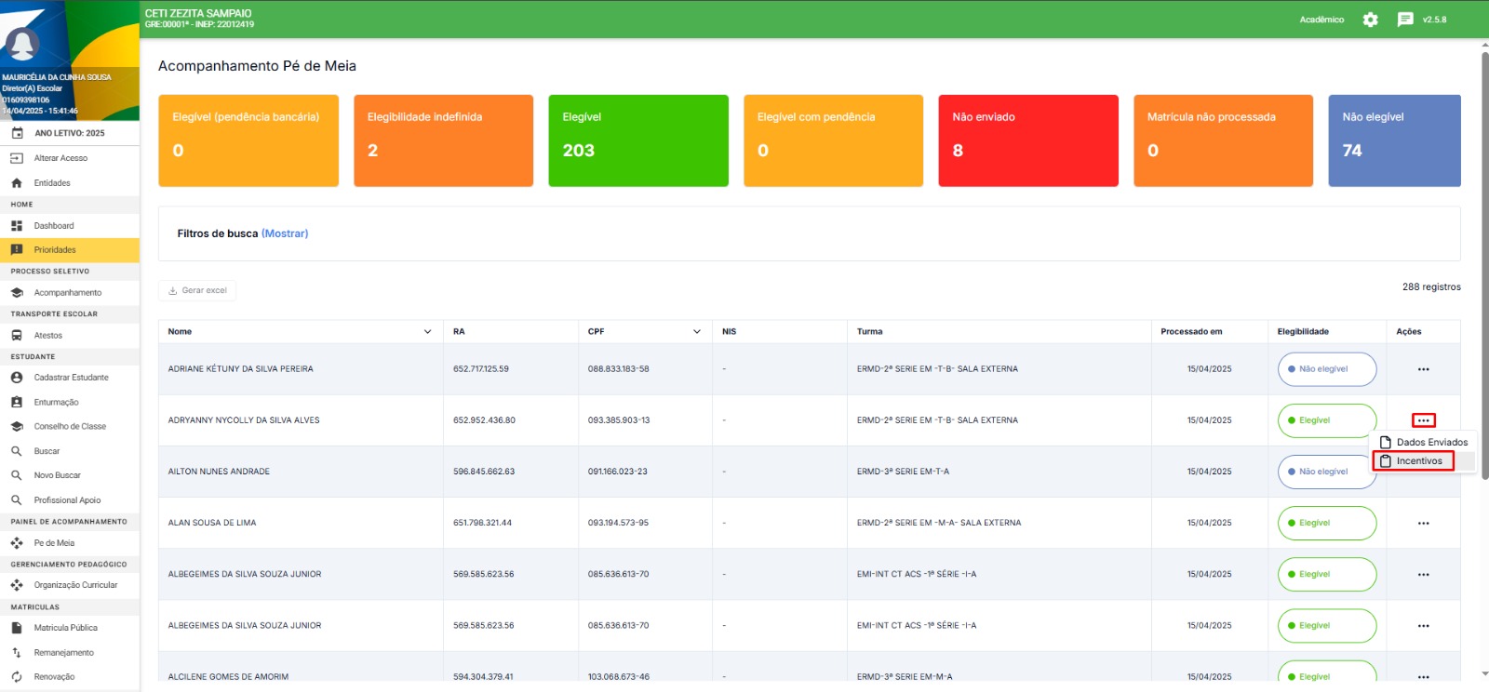
Task: Open actions menu for Adriane Kétuny row
Action: pyautogui.click(x=1423, y=369)
